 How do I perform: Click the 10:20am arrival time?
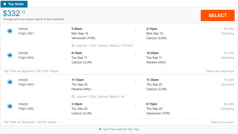coord(152,53)
